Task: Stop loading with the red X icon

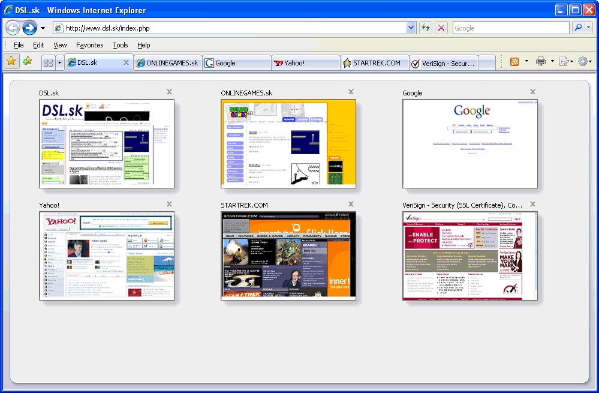Action: pyautogui.click(x=441, y=28)
